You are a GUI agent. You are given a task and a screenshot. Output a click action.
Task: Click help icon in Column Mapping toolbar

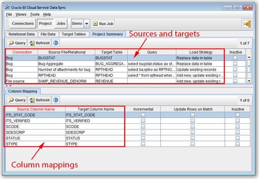click(56, 100)
